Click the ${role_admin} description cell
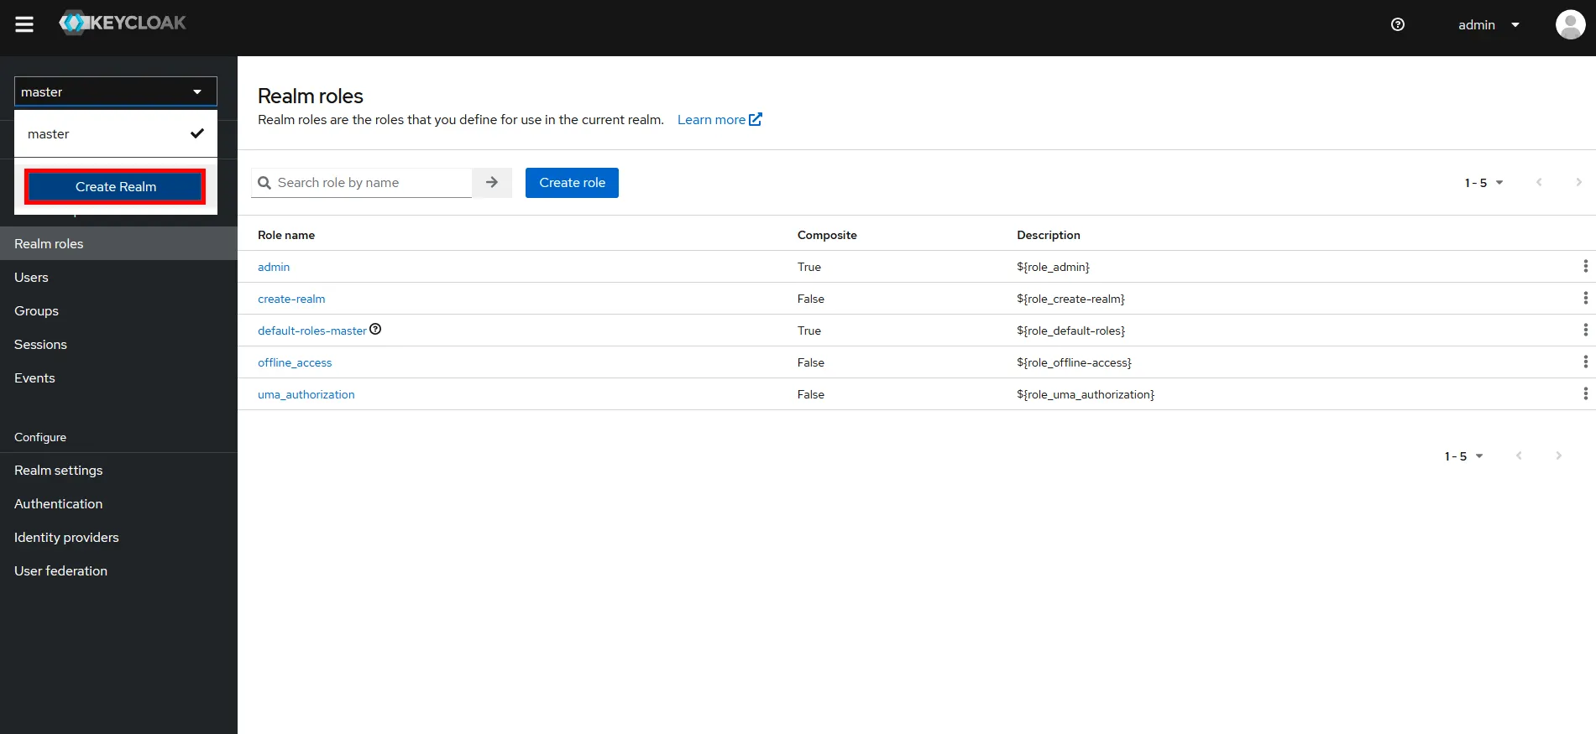The width and height of the screenshot is (1596, 734). (1053, 267)
